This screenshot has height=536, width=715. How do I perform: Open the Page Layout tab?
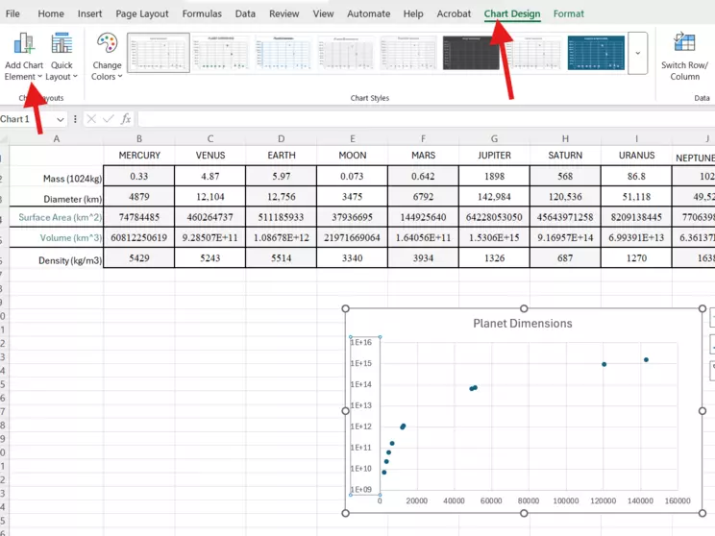[142, 13]
